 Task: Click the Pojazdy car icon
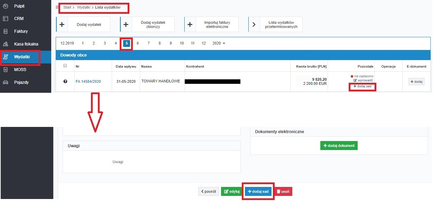click(5, 82)
